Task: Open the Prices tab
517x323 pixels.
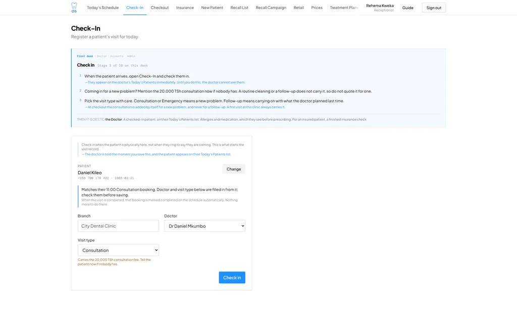Action: pos(317,8)
